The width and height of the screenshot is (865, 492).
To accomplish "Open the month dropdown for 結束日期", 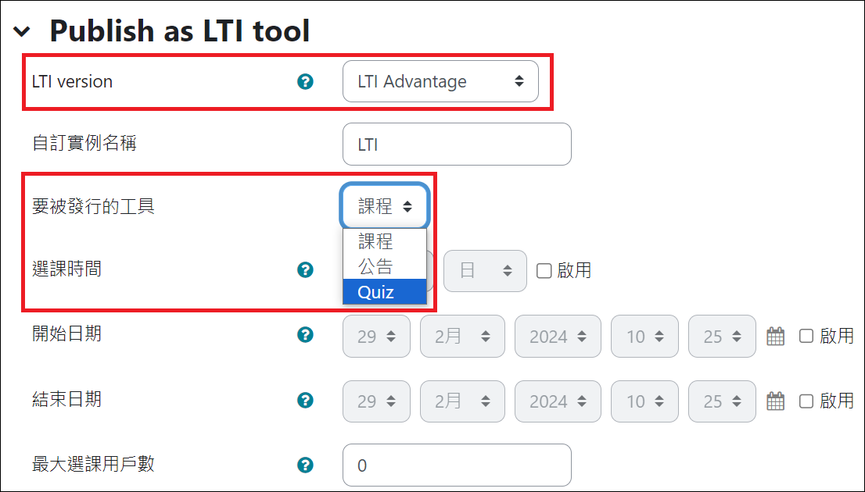I will (x=462, y=401).
